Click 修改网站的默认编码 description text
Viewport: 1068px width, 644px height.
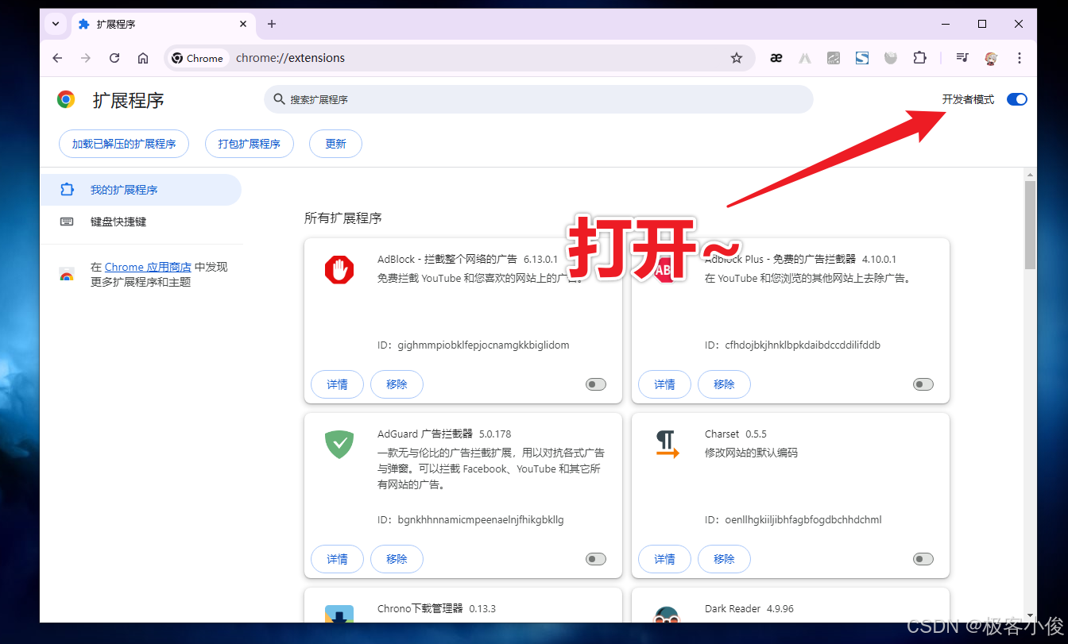[x=751, y=453]
